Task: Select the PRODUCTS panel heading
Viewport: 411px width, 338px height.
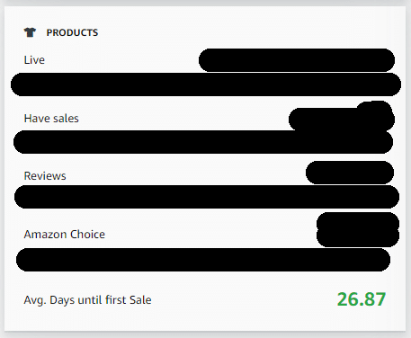Action: tap(72, 32)
